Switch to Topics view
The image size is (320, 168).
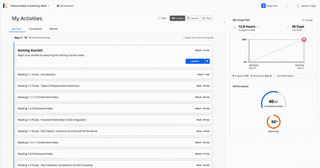(x=207, y=18)
